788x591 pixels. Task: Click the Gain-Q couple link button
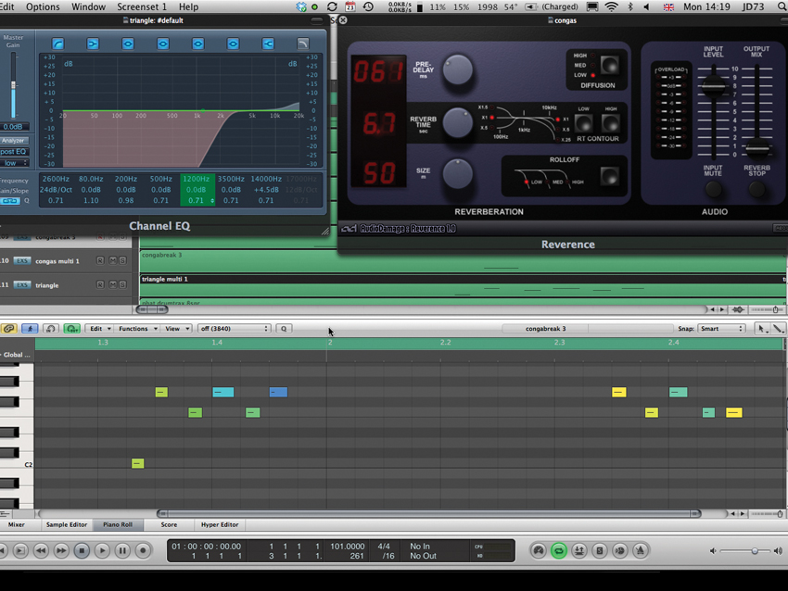tap(9, 201)
